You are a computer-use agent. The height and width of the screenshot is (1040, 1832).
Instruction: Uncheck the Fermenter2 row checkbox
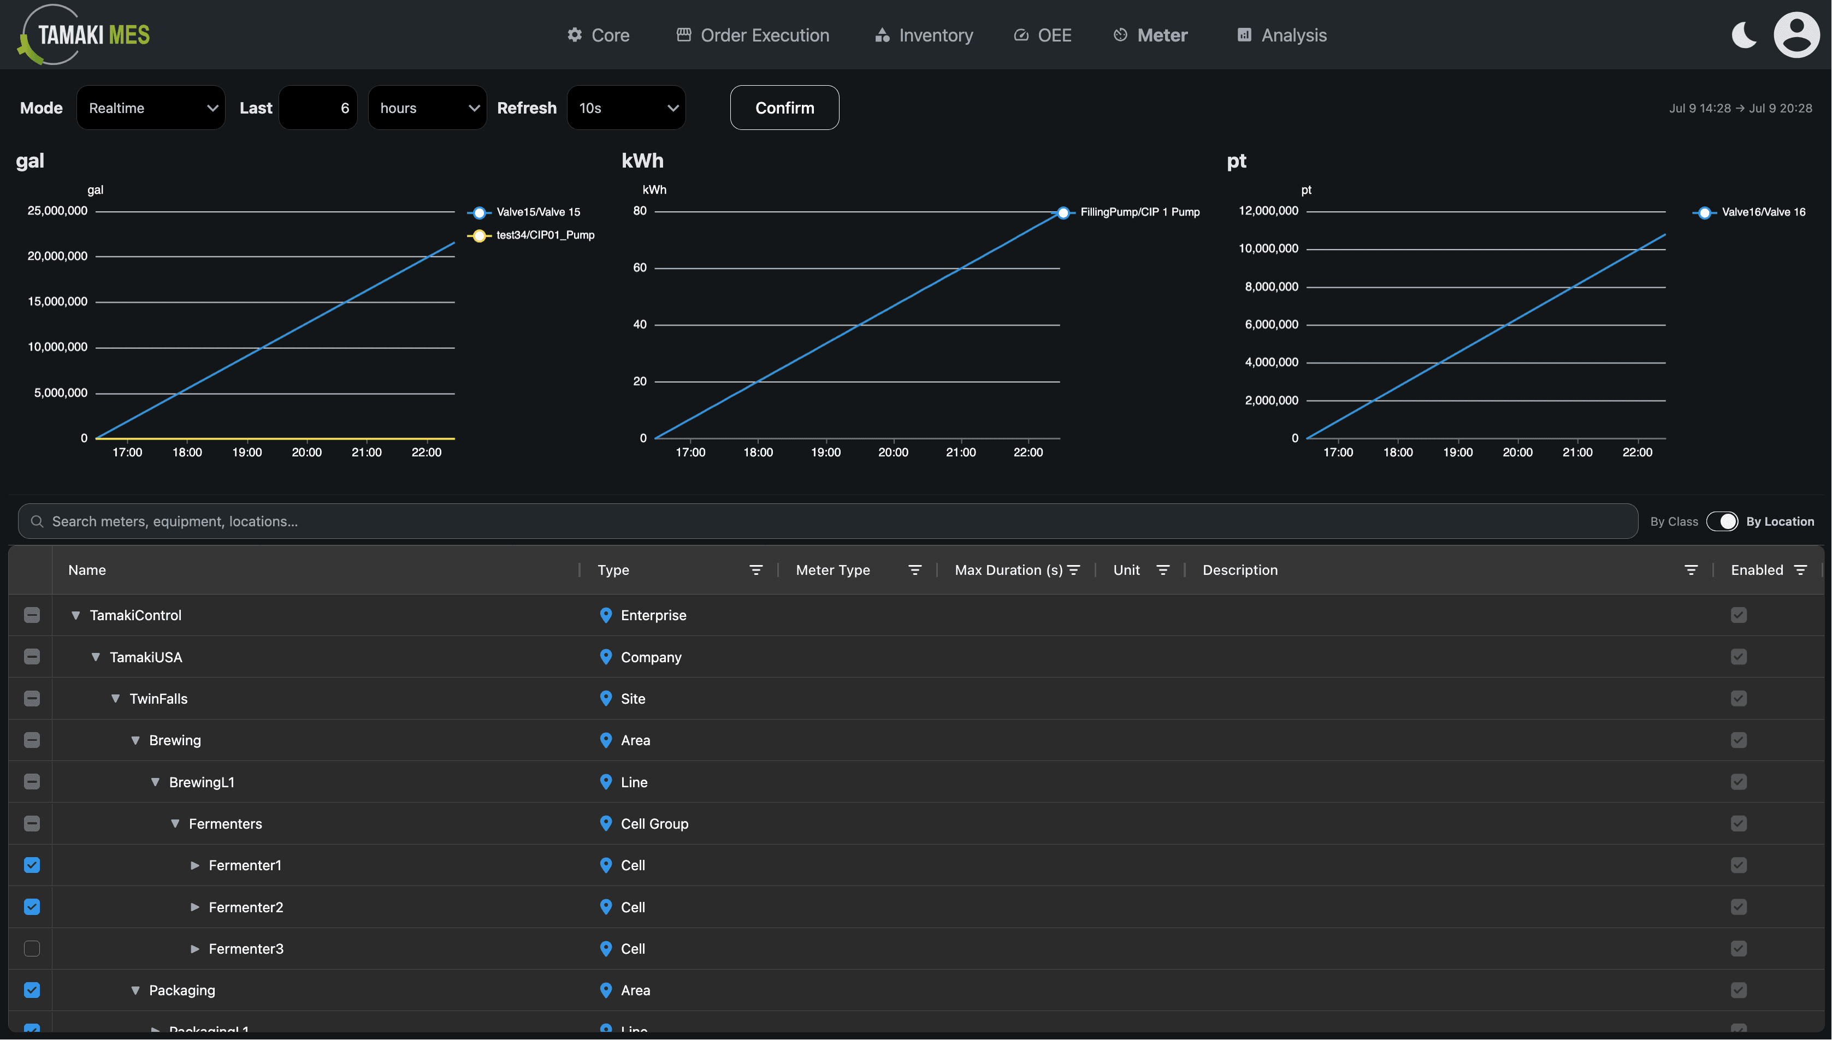click(x=32, y=907)
